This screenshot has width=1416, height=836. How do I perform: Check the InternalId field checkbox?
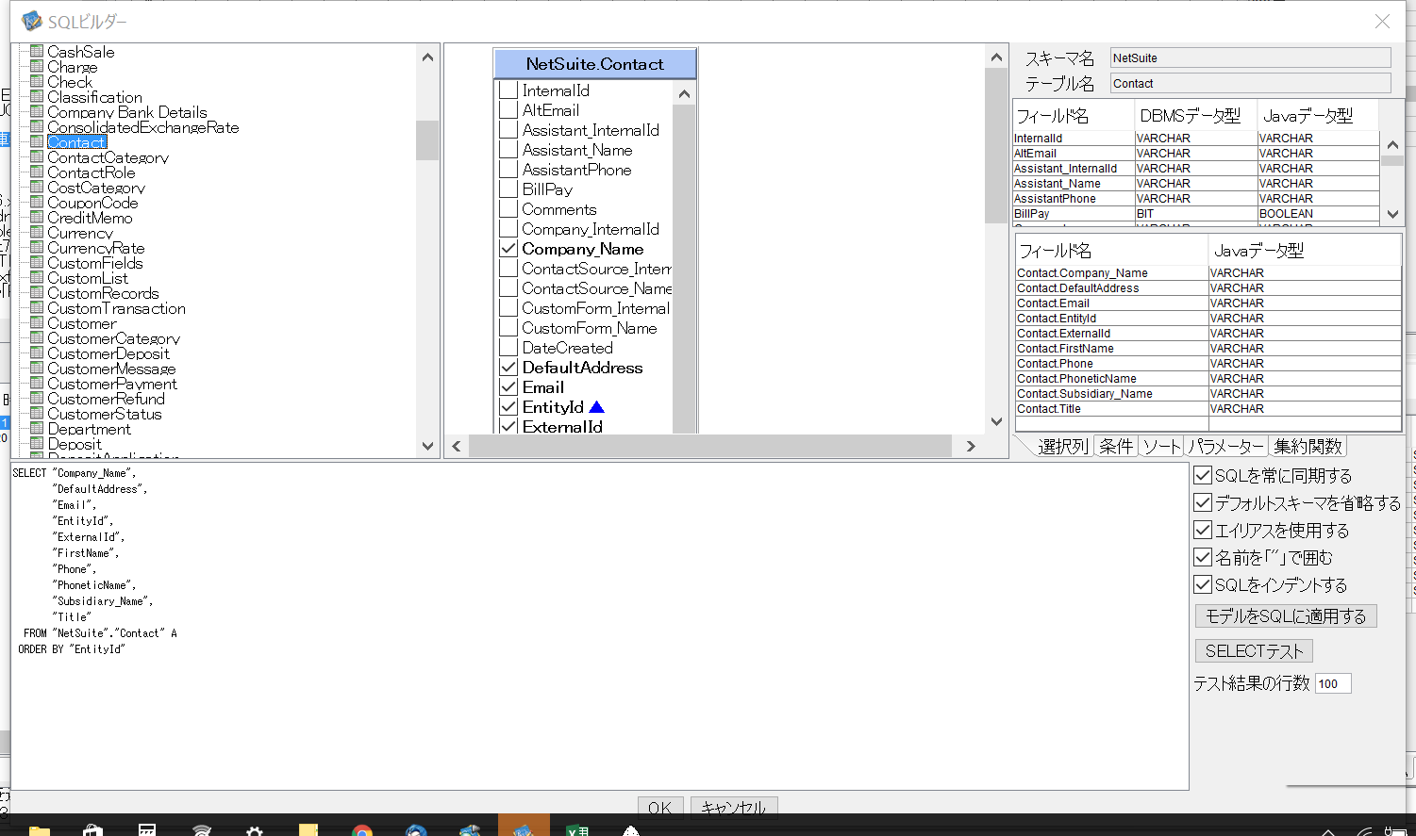tap(508, 90)
